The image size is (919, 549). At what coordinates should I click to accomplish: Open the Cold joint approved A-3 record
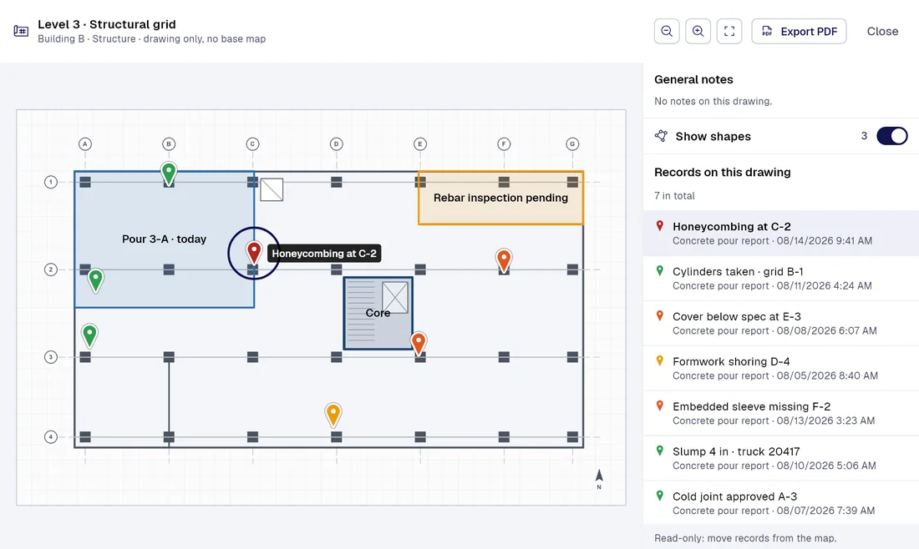click(780, 503)
